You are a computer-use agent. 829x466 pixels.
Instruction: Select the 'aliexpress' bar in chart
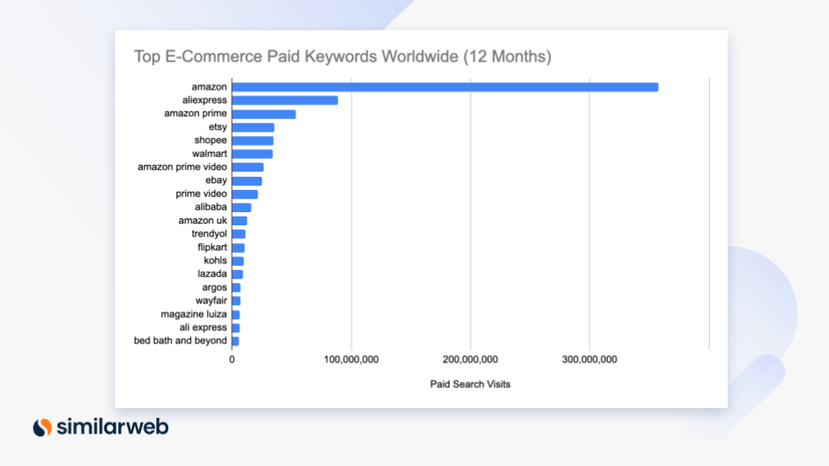point(285,100)
